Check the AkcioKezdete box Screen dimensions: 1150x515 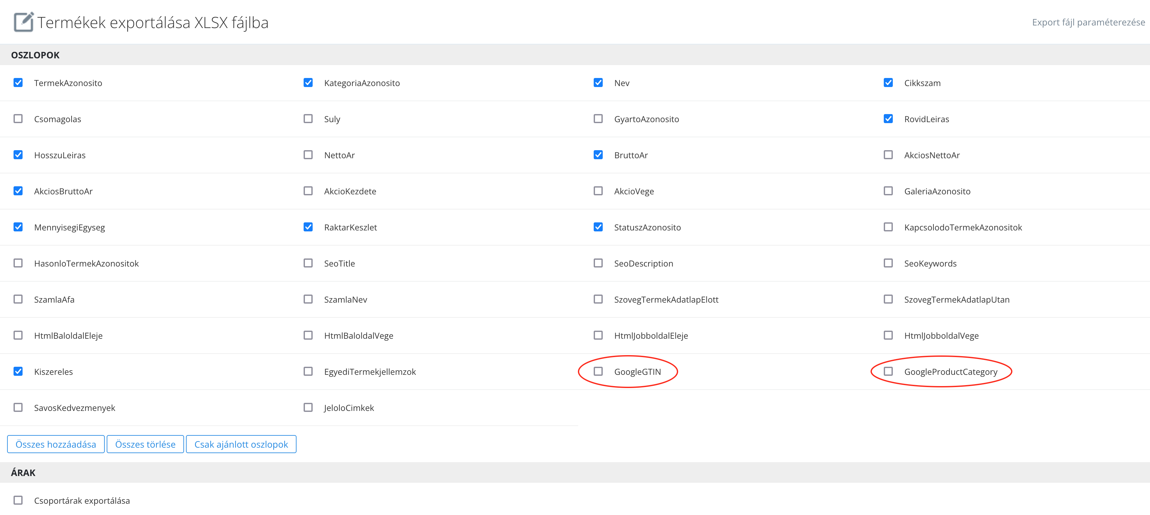click(308, 191)
